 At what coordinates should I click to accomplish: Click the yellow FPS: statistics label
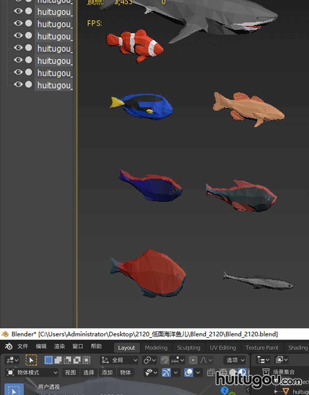point(95,23)
